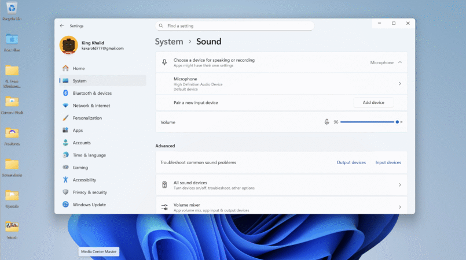
Task: Click the back arrow in Settings
Action: coord(62,26)
